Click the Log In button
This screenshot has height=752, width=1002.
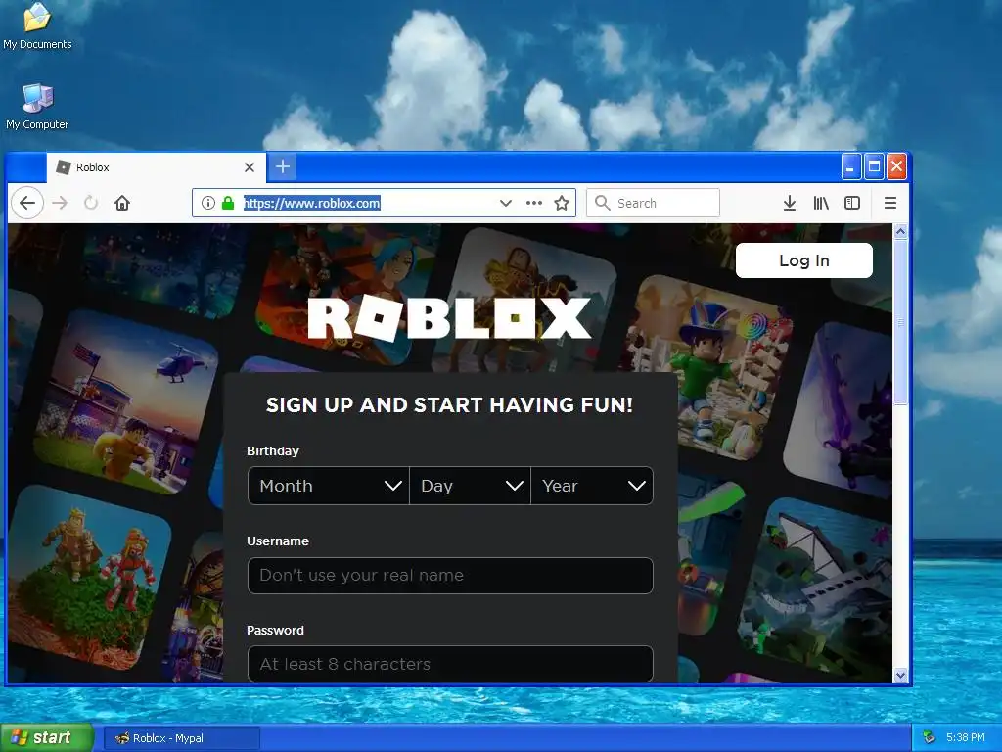click(804, 260)
